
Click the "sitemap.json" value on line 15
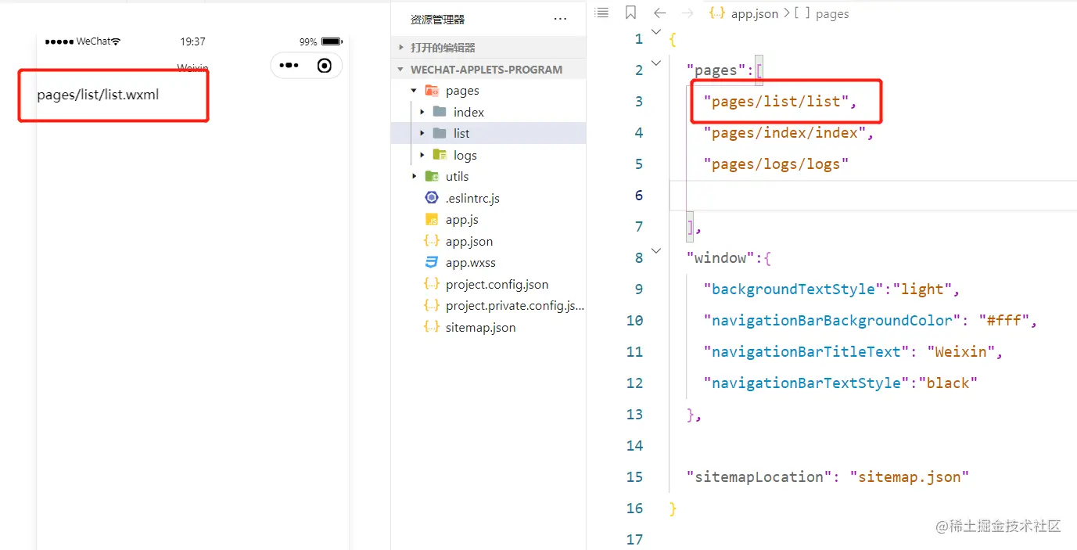910,476
